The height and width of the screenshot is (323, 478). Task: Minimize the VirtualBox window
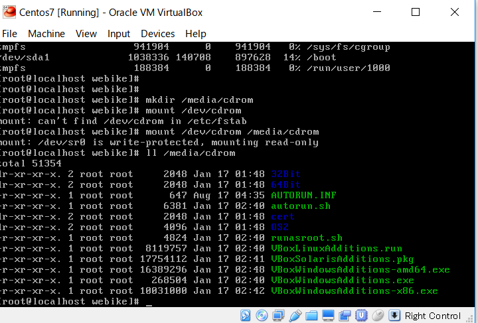pos(377,12)
